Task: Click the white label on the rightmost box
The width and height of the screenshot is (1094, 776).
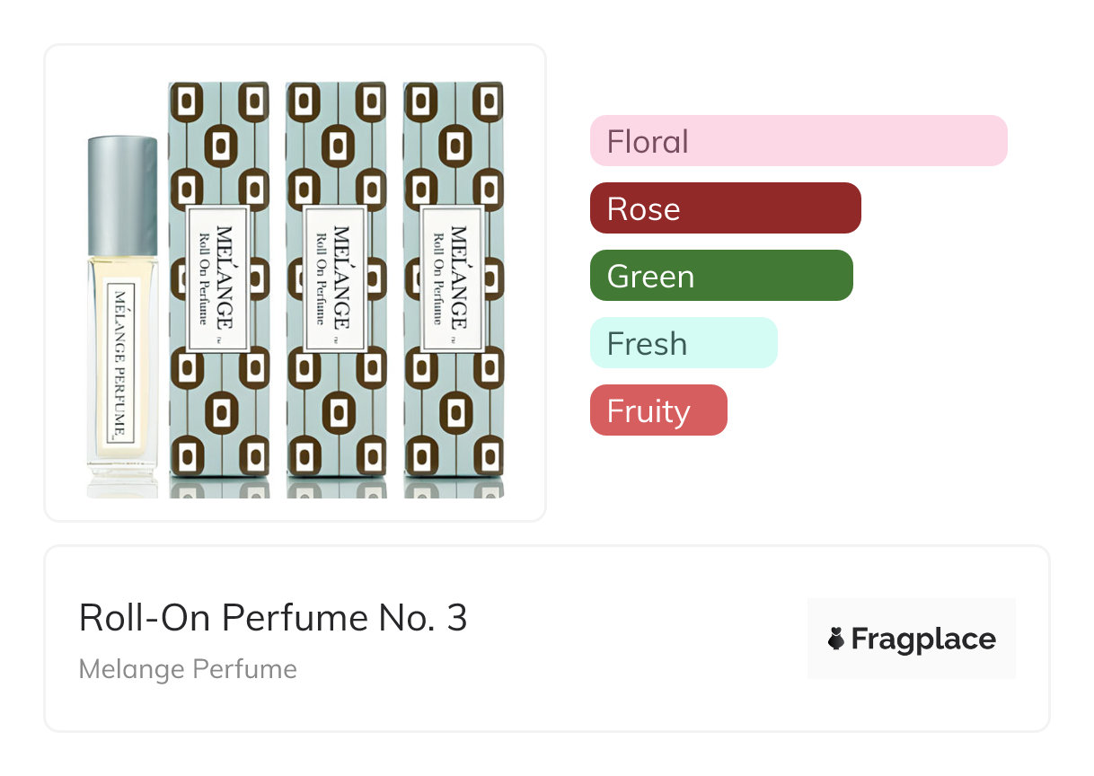Action: point(453,278)
